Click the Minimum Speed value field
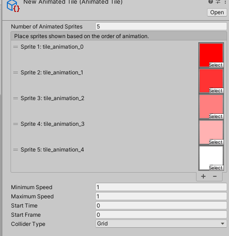The width and height of the screenshot is (229, 236). point(161,187)
